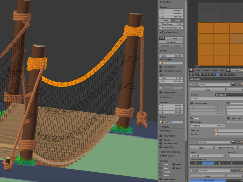Select the Constraints properties tab icon
Viewport: 243px width, 182px height.
click(214, 74)
